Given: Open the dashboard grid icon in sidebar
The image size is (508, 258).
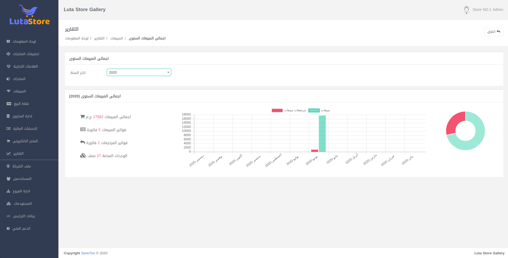Looking at the screenshot, I should (x=8, y=41).
